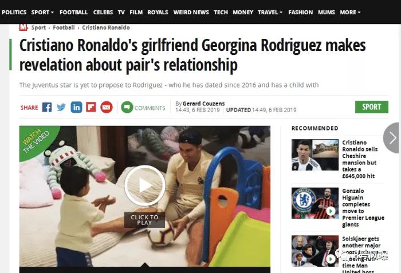Click the green SPORT button
This screenshot has height=273, width=401.
[x=372, y=107]
